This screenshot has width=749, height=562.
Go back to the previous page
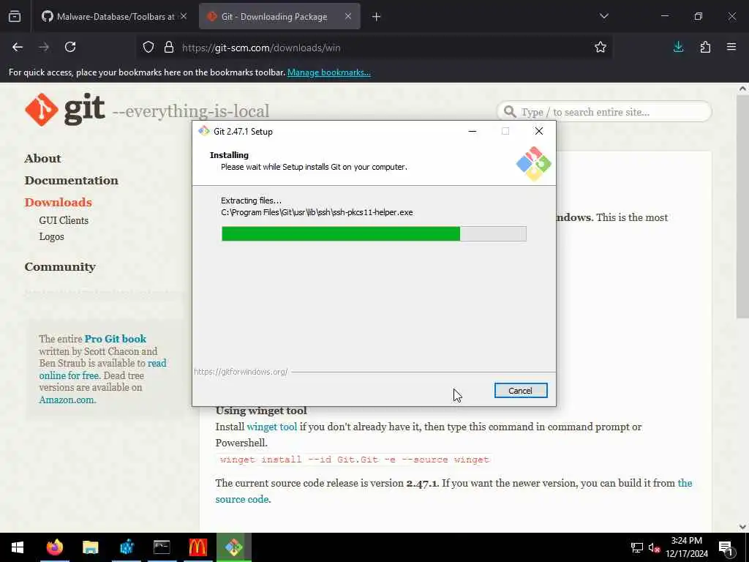pyautogui.click(x=18, y=47)
